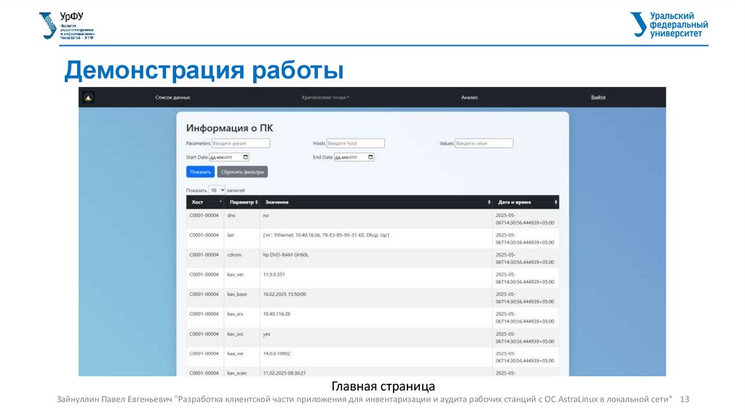This screenshot has height=417, width=745.
Task: Click the Дата и время column header
Action: (525, 202)
